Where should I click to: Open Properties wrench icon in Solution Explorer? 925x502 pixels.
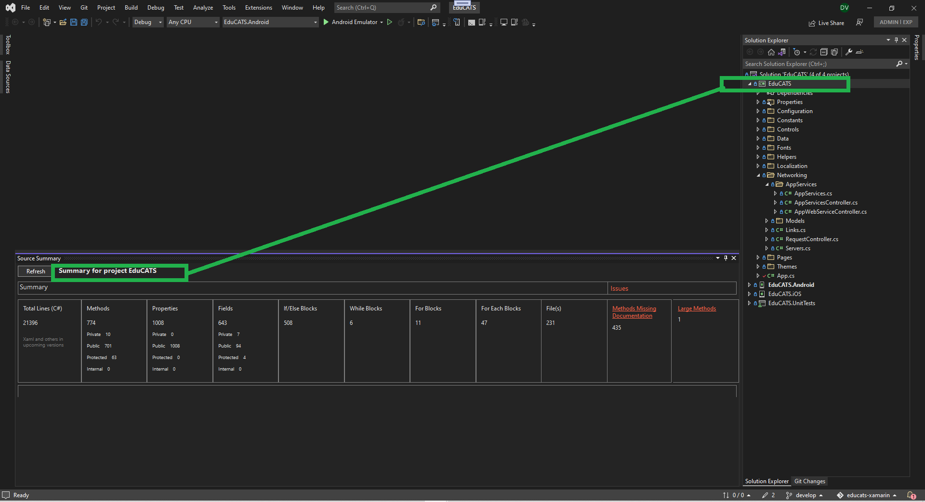[x=849, y=52]
